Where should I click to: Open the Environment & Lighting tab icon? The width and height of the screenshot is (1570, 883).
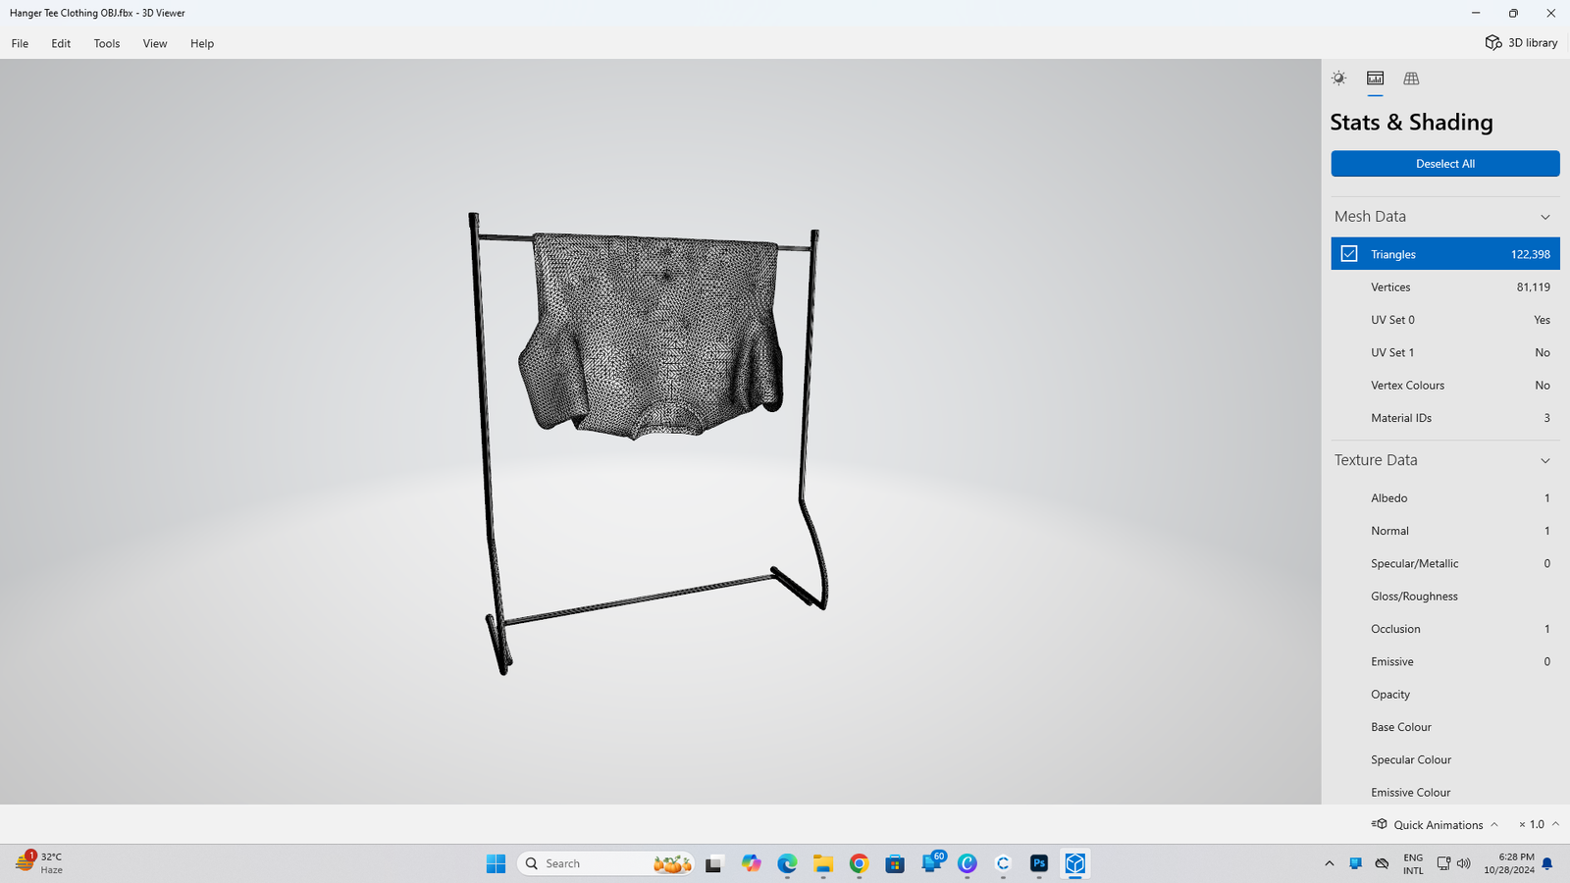(1338, 78)
